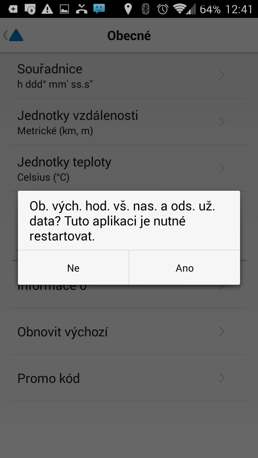Image resolution: width=258 pixels, height=458 pixels.
Task: Tap the Obecné header title
Action: [129, 35]
